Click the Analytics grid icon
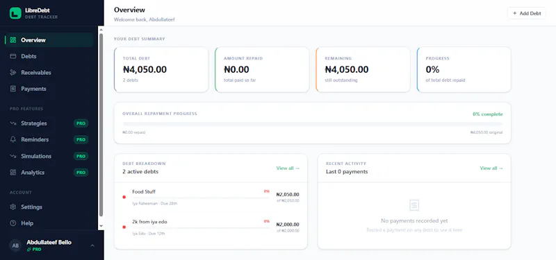The image size is (556, 260). click(x=13, y=172)
